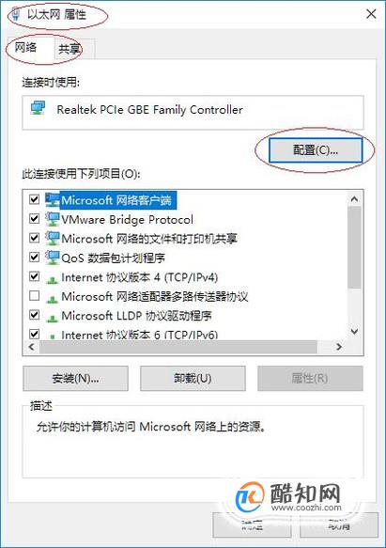Click the list scroll up arrow
386x548 pixels.
click(x=354, y=199)
